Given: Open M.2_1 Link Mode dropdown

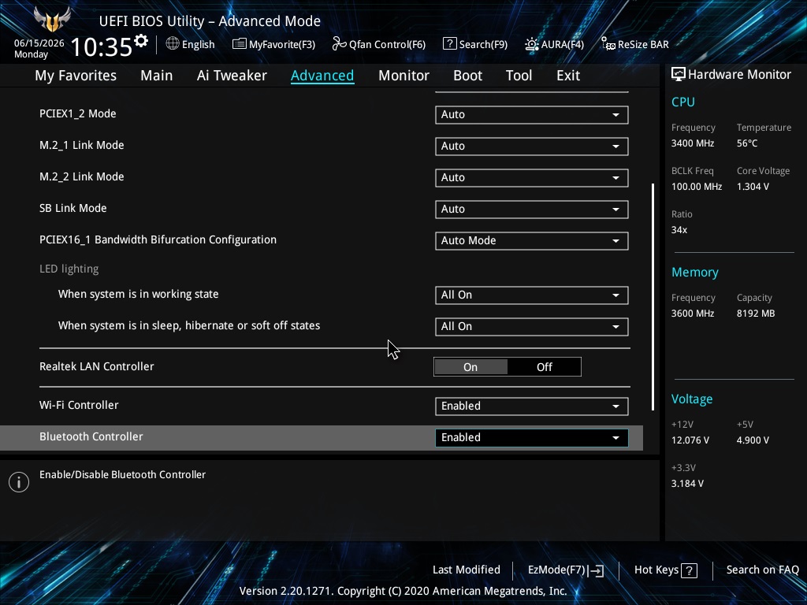Looking at the screenshot, I should (532, 146).
